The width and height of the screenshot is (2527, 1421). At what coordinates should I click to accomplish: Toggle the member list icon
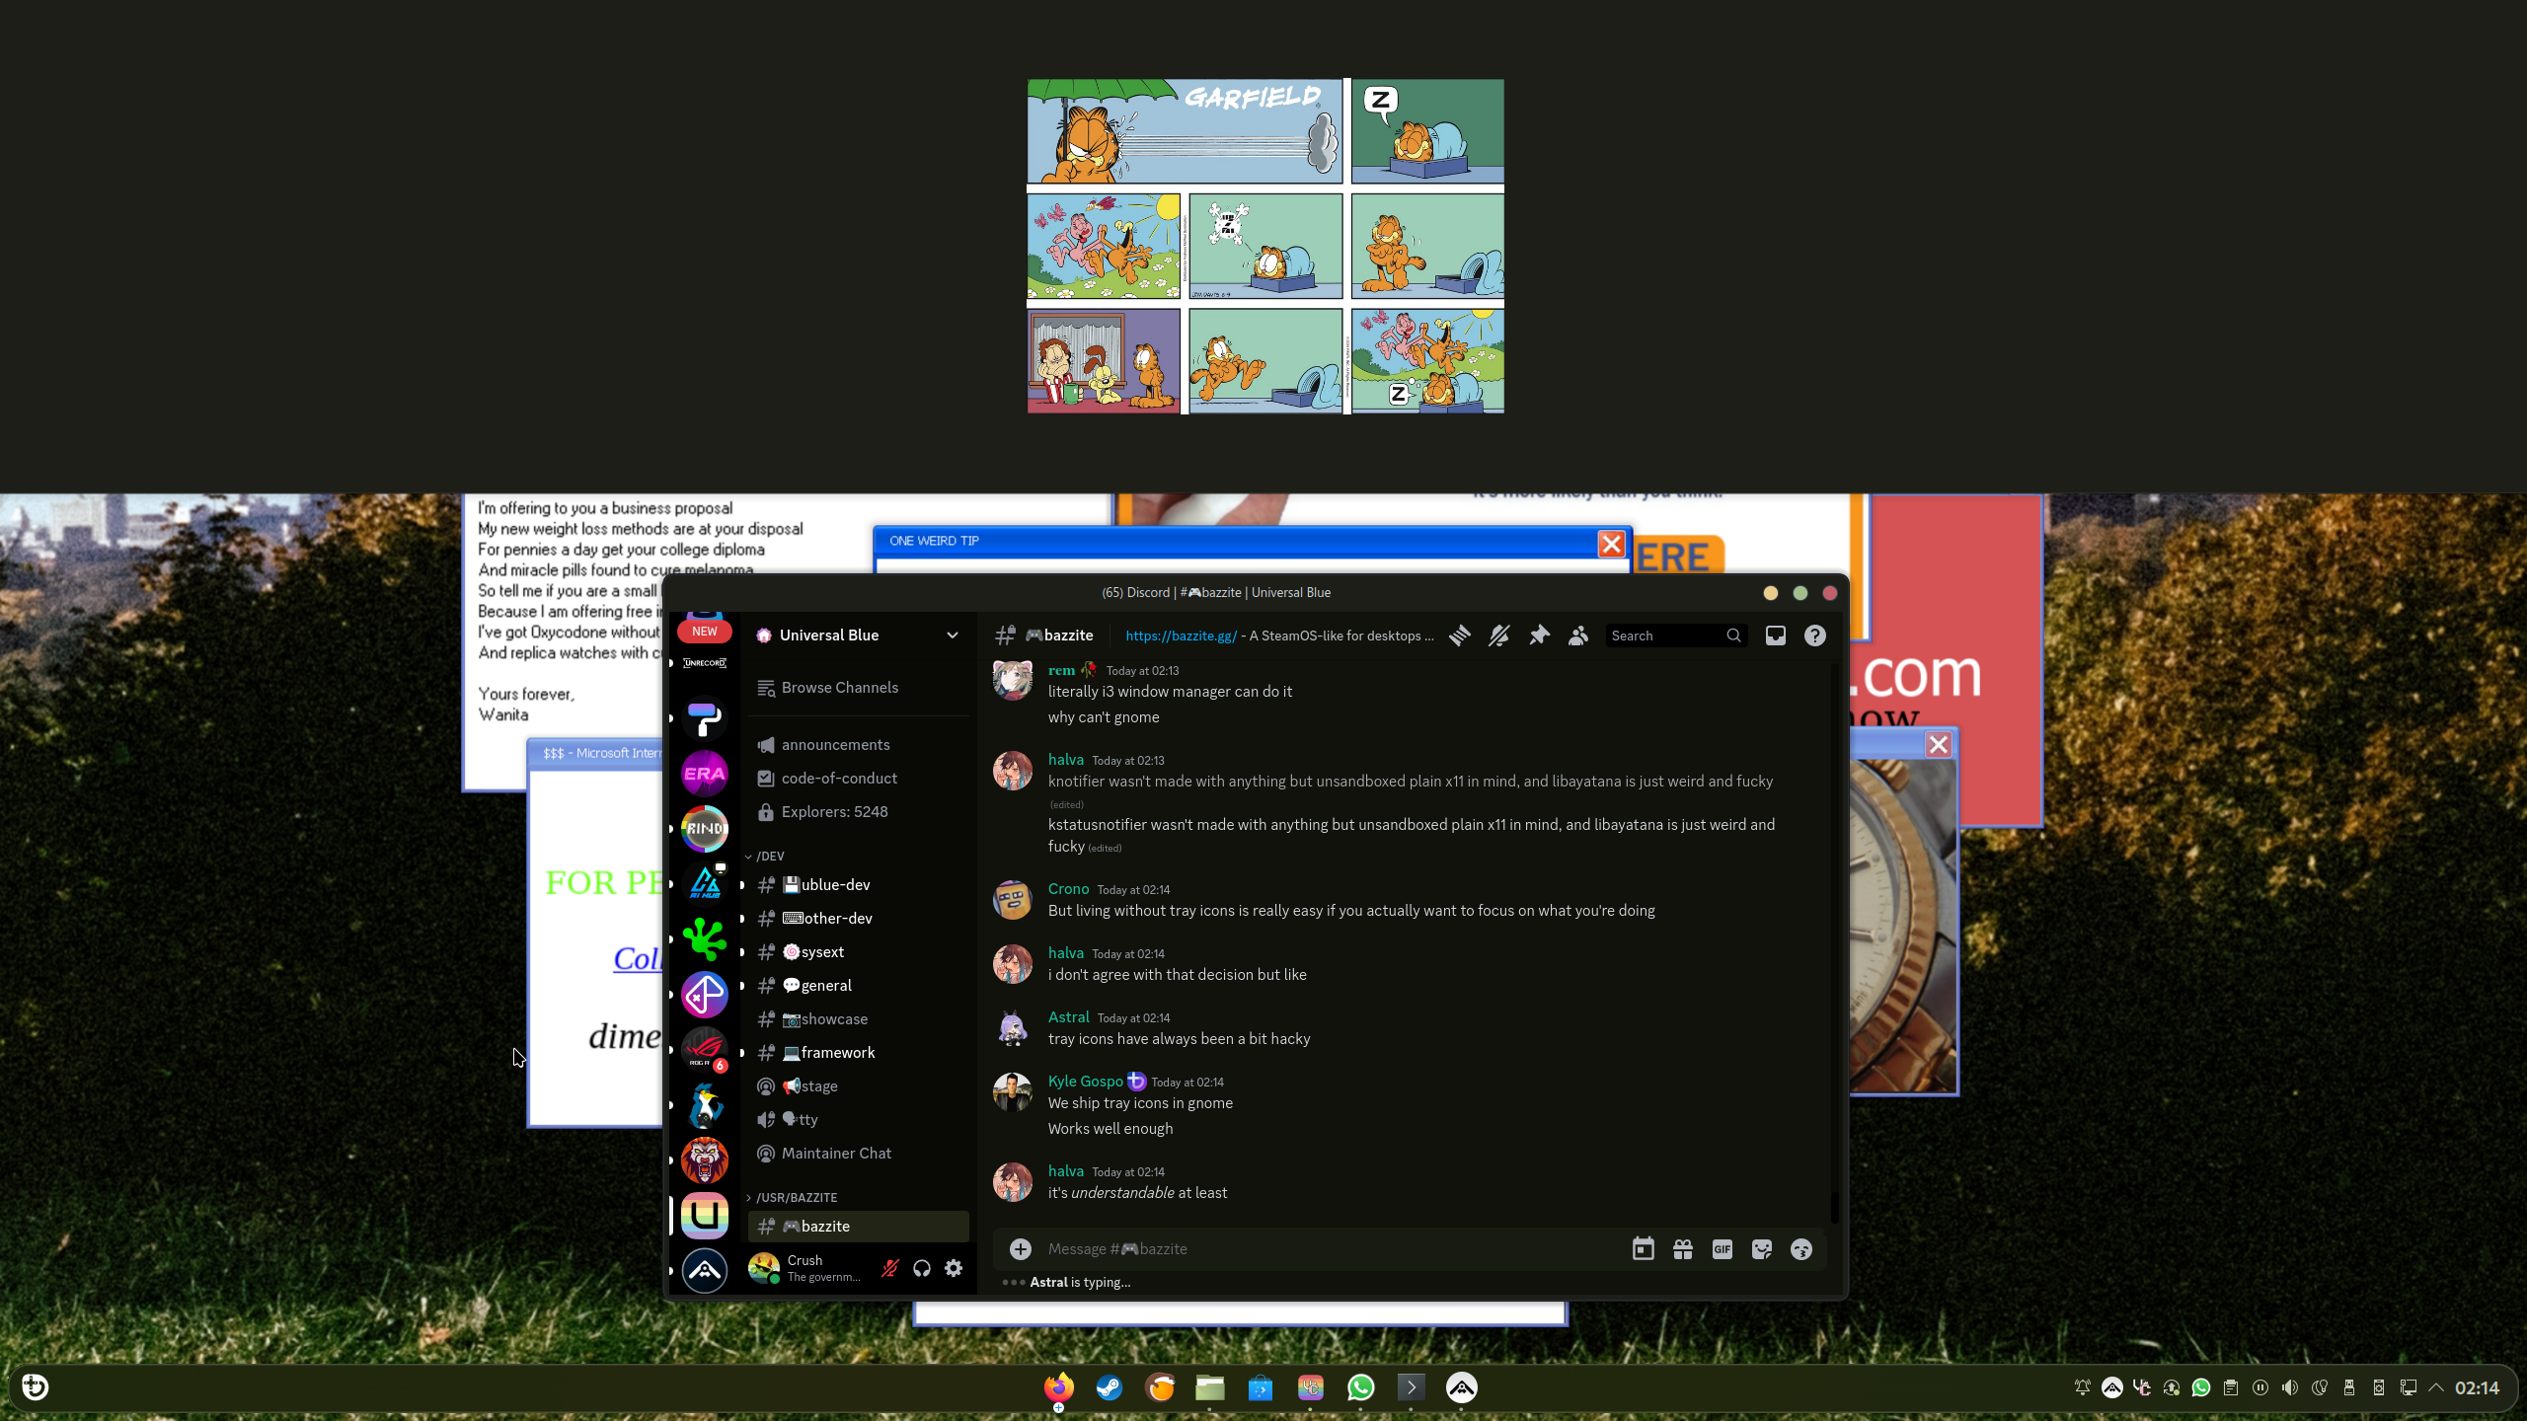point(1577,636)
